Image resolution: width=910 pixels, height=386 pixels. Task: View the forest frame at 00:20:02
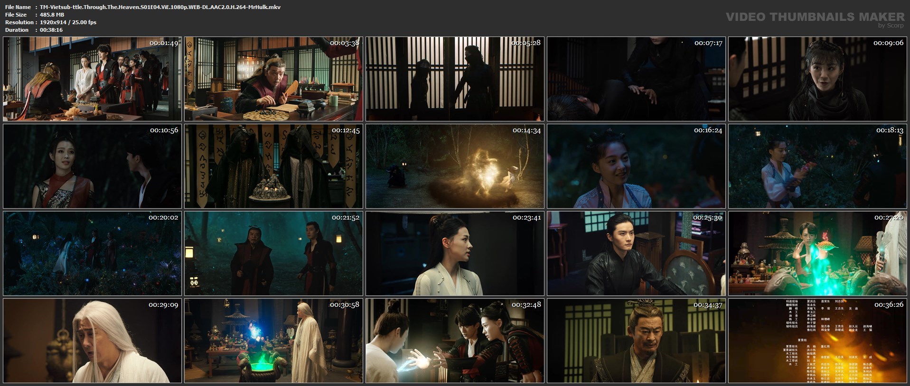pyautogui.click(x=92, y=253)
